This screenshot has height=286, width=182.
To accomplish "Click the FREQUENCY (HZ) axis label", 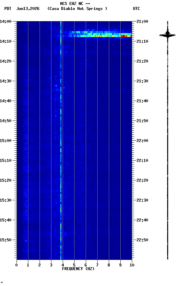I will click(78, 269).
